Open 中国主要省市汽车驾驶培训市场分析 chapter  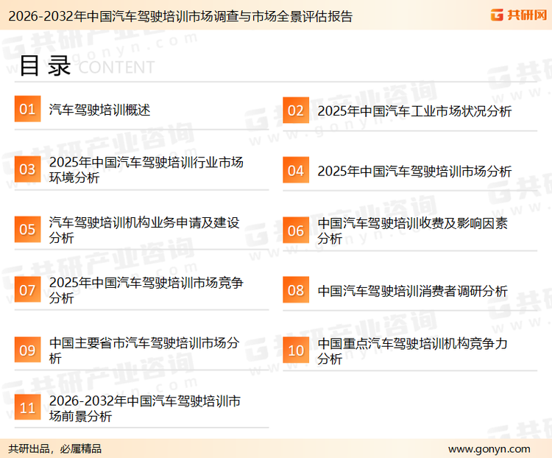tap(144, 350)
